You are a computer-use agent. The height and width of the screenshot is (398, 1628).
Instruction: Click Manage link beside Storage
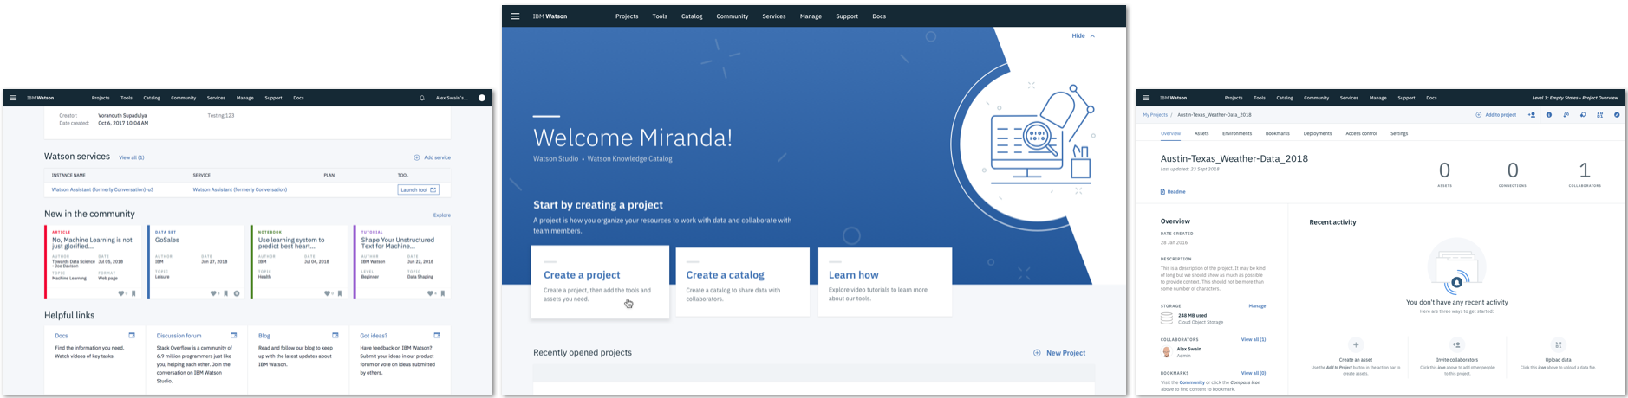1257,306
